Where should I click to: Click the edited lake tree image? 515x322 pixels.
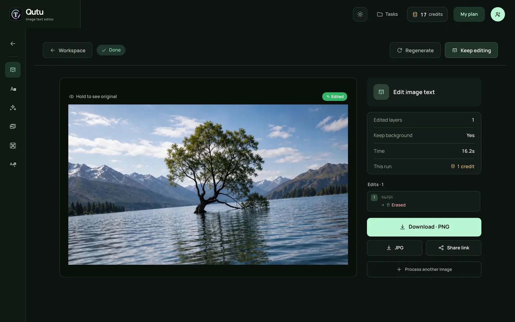(x=208, y=185)
